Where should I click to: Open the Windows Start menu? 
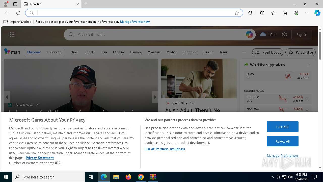[x=6, y=177]
